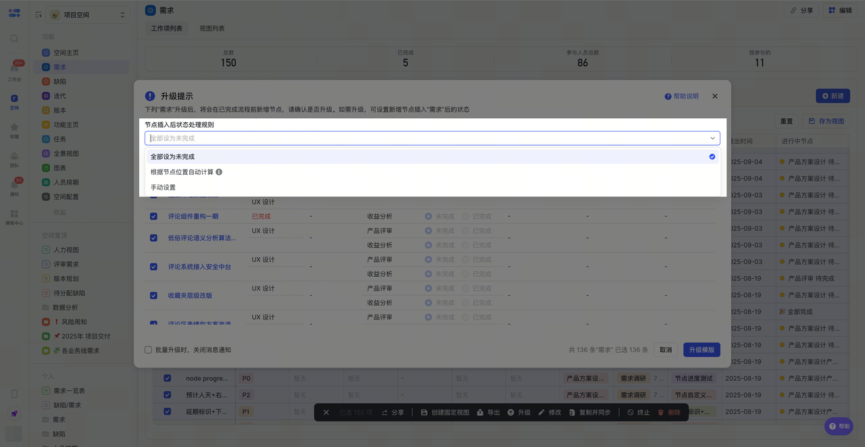This screenshot has height=447, width=865.
Task: Open 评论系统接入安全中台 requirement link
Action: click(x=199, y=267)
